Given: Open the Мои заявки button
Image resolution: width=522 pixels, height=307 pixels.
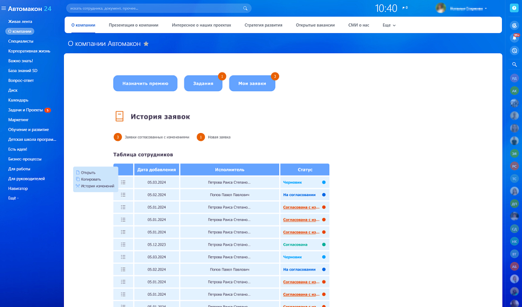Looking at the screenshot, I should [x=252, y=83].
